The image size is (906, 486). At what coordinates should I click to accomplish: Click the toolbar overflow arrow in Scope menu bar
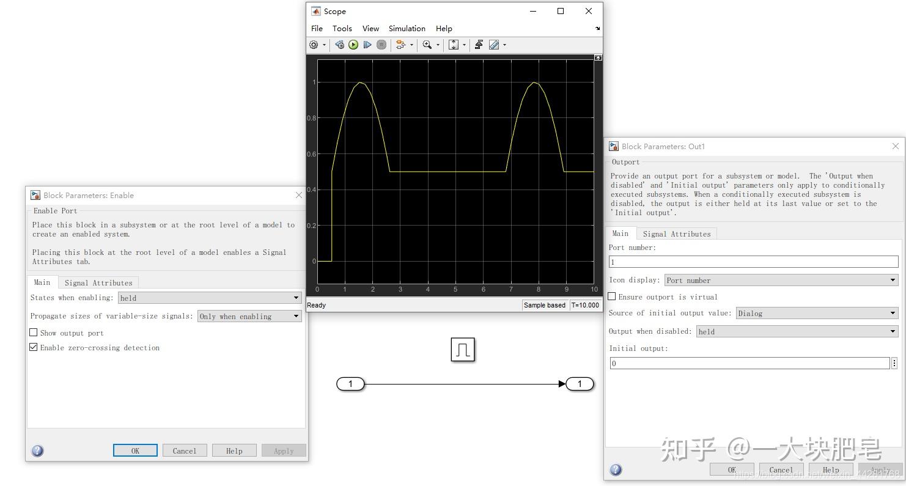tap(597, 28)
